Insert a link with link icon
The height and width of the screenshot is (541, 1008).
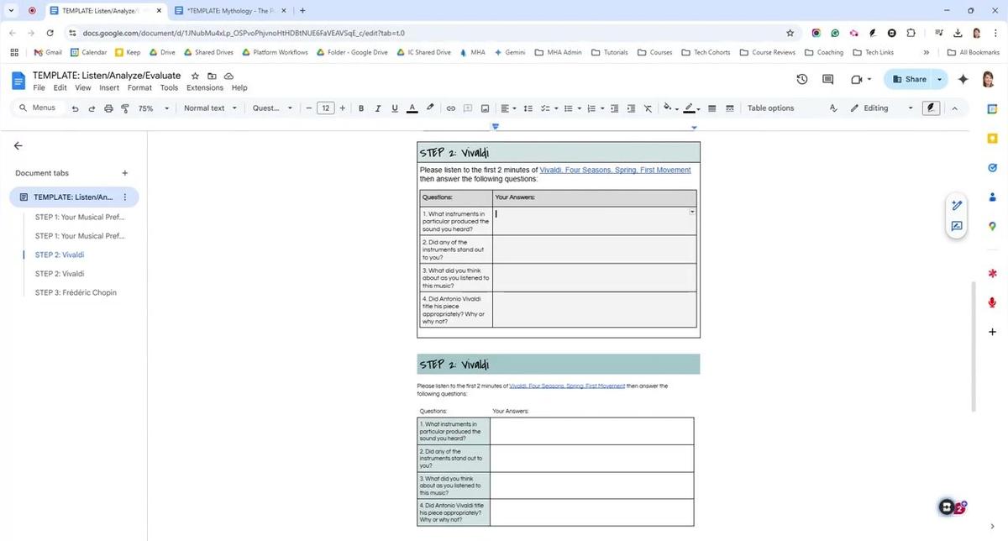[x=450, y=108]
